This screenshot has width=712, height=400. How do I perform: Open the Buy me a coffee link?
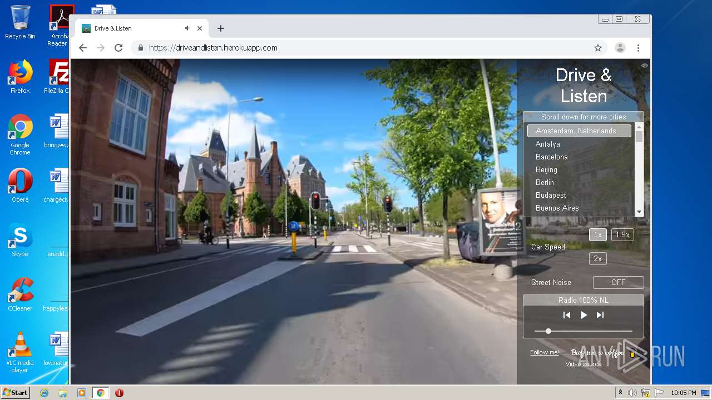602,353
